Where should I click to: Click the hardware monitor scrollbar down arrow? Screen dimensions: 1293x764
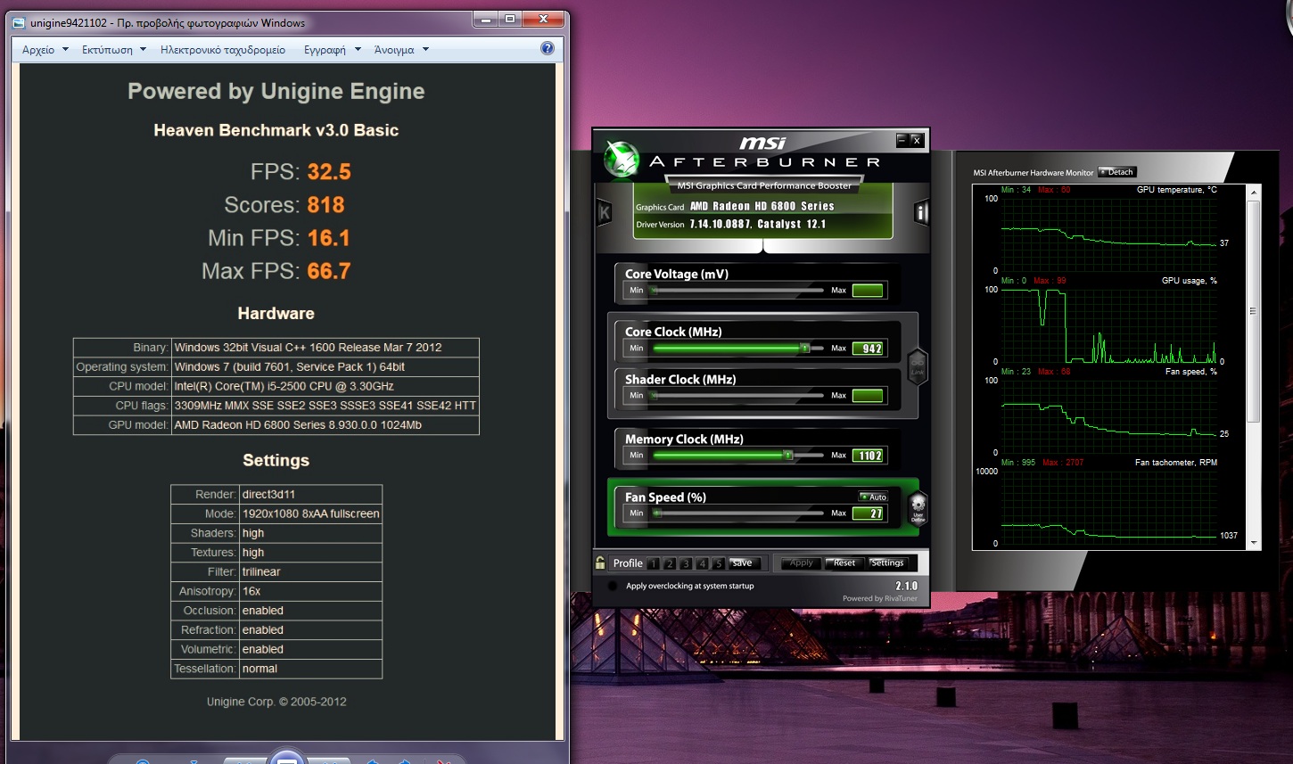[1254, 543]
